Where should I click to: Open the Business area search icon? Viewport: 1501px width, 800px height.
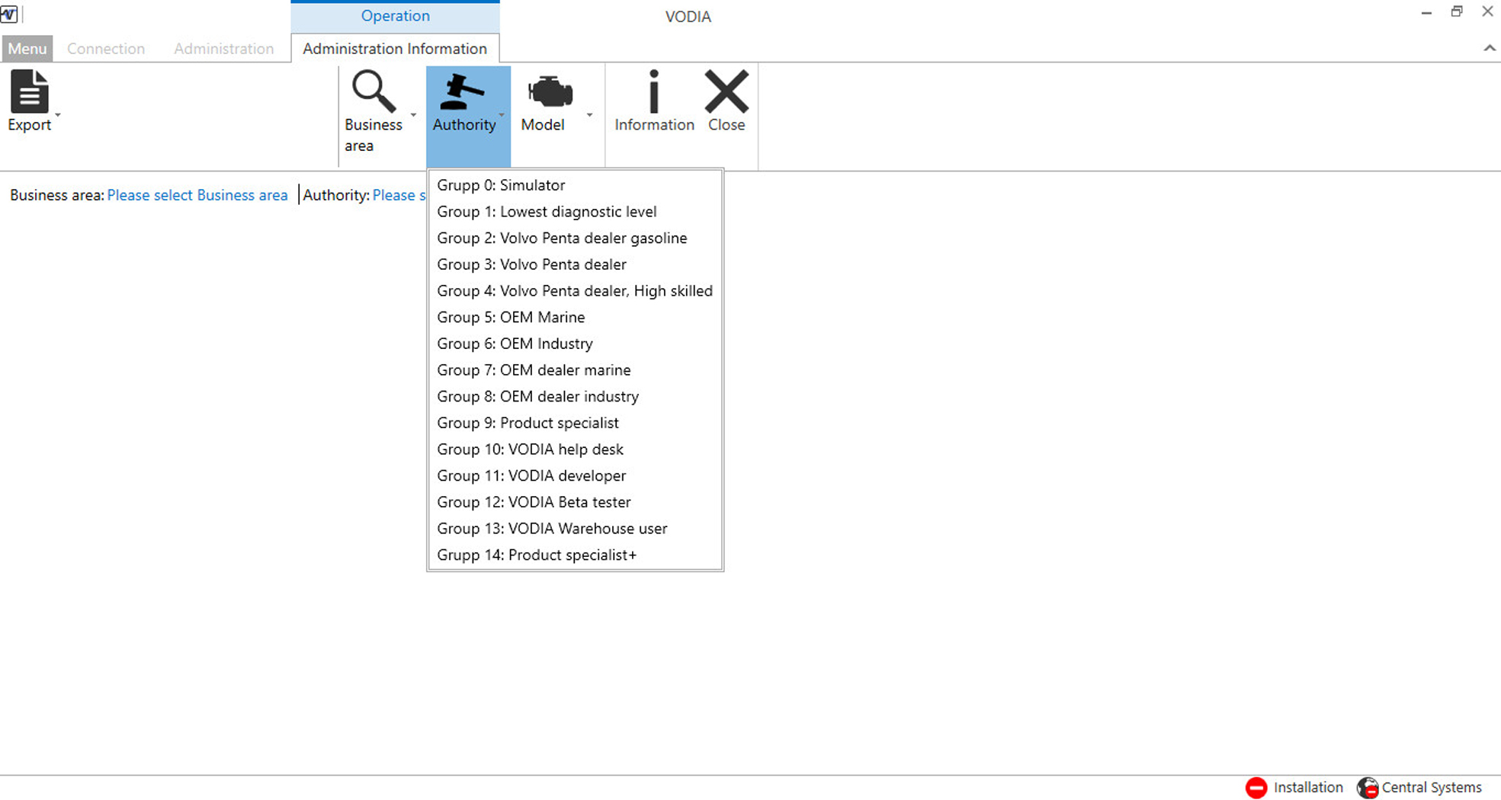pos(373,91)
